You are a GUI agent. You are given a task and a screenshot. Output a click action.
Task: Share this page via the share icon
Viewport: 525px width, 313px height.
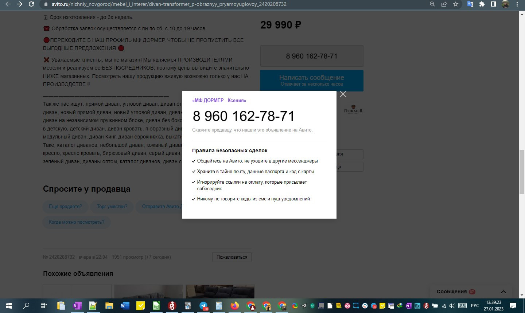click(x=444, y=4)
